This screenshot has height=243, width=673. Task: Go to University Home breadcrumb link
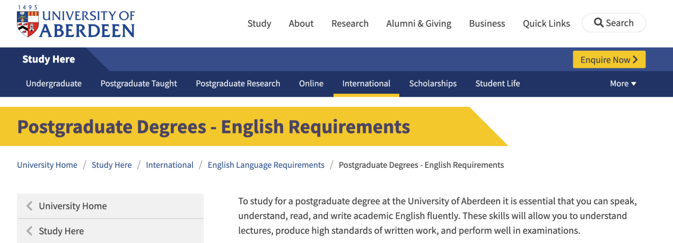tap(47, 165)
